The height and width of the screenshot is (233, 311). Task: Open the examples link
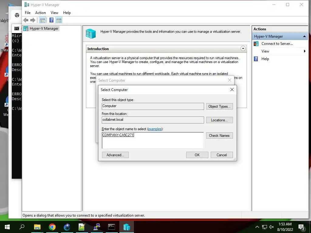[155, 129]
